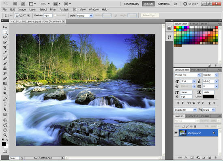The height and width of the screenshot is (161, 223).
Task: Select the Rectangle shape tool
Action: (x=5, y=114)
